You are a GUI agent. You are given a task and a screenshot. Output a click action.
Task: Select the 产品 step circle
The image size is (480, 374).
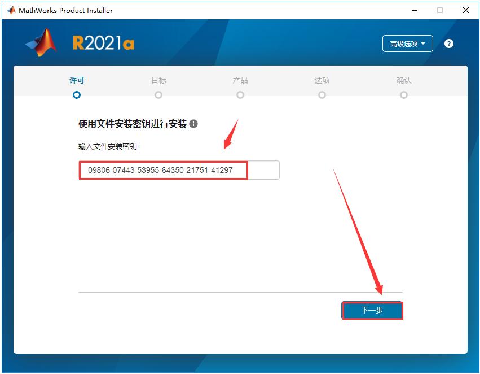[240, 95]
